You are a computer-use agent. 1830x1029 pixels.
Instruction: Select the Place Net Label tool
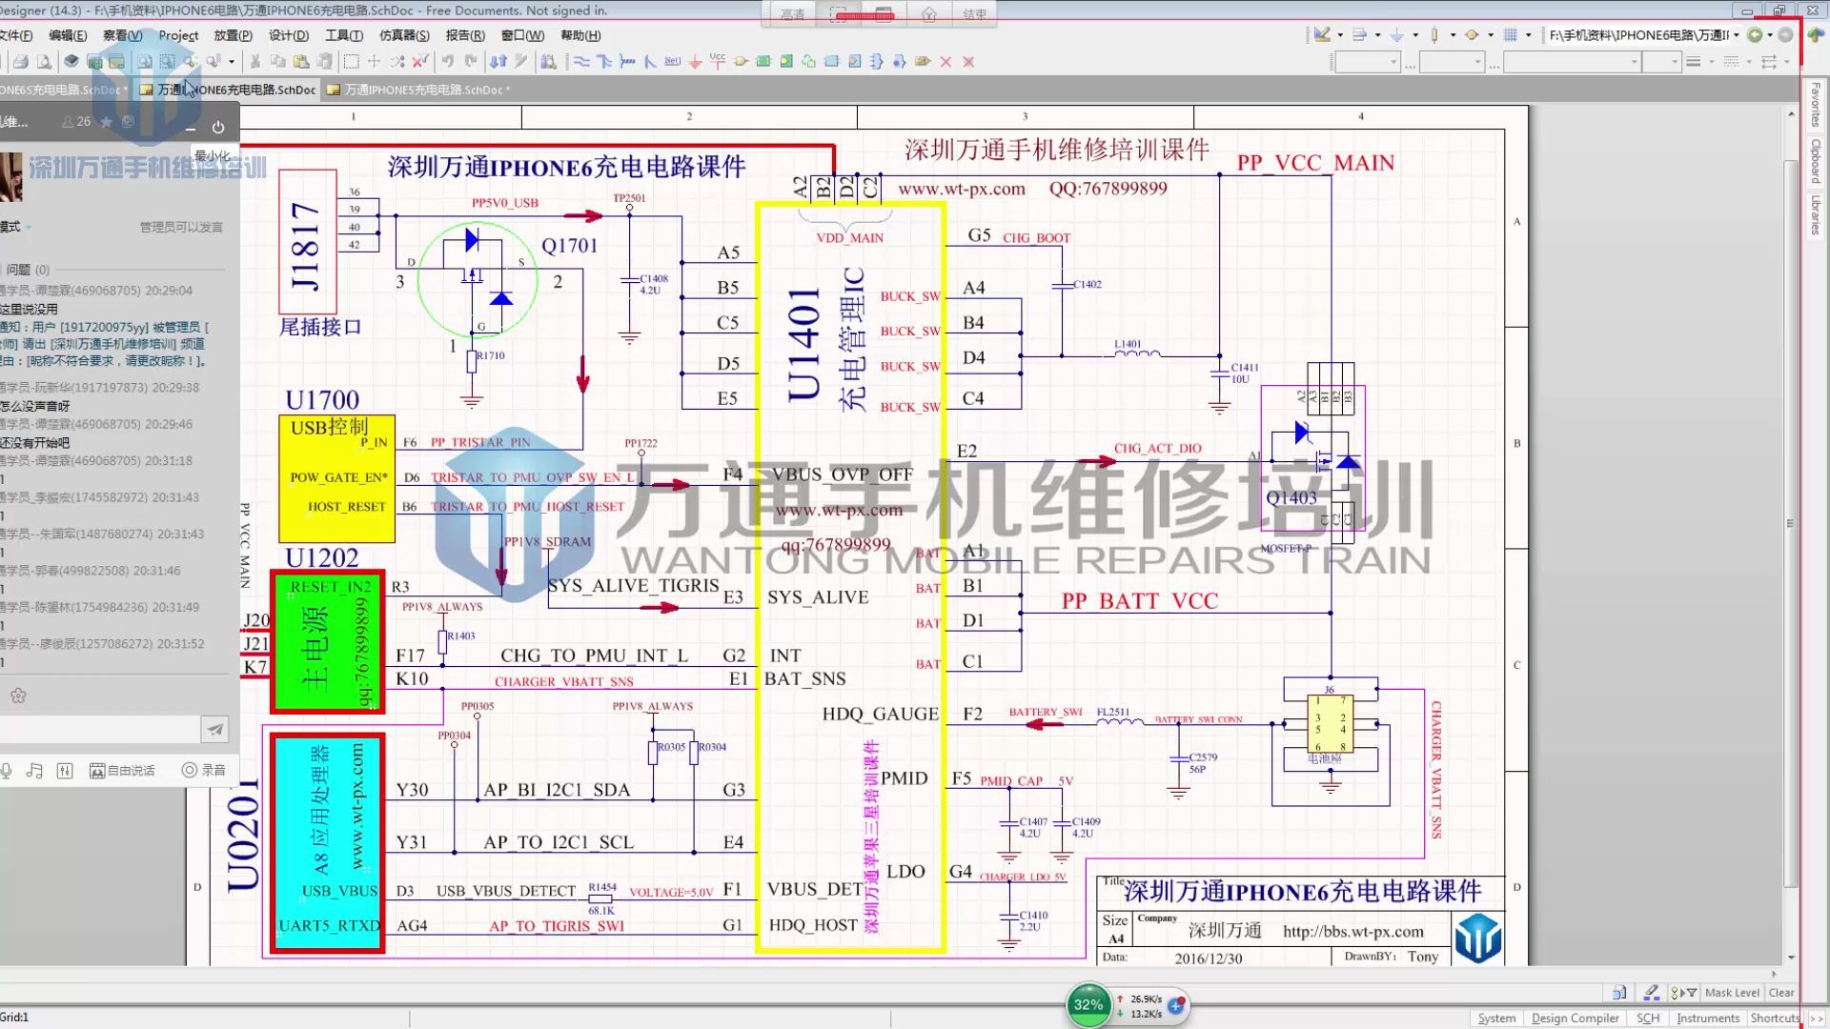672,62
